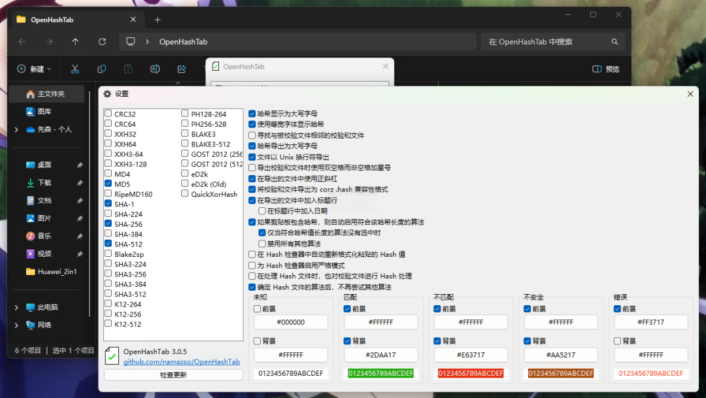Image resolution: width=706 pixels, height=398 pixels.
Task: Enable the QuickXorHash algorithm checkbox
Action: tap(184, 193)
